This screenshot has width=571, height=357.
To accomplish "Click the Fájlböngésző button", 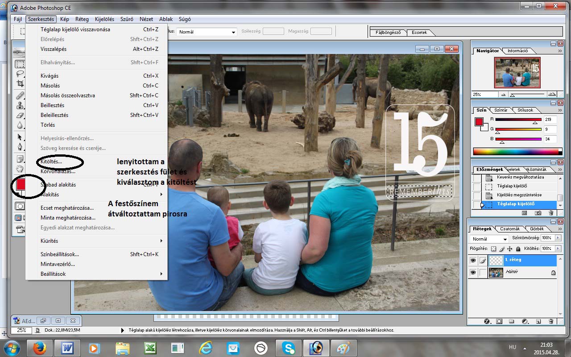I will 388,33.
